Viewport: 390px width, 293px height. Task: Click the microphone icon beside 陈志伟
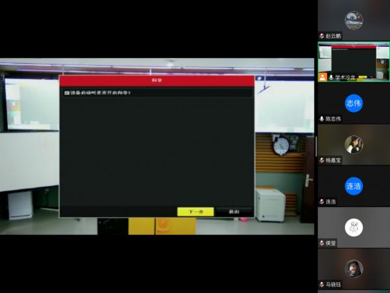click(321, 119)
